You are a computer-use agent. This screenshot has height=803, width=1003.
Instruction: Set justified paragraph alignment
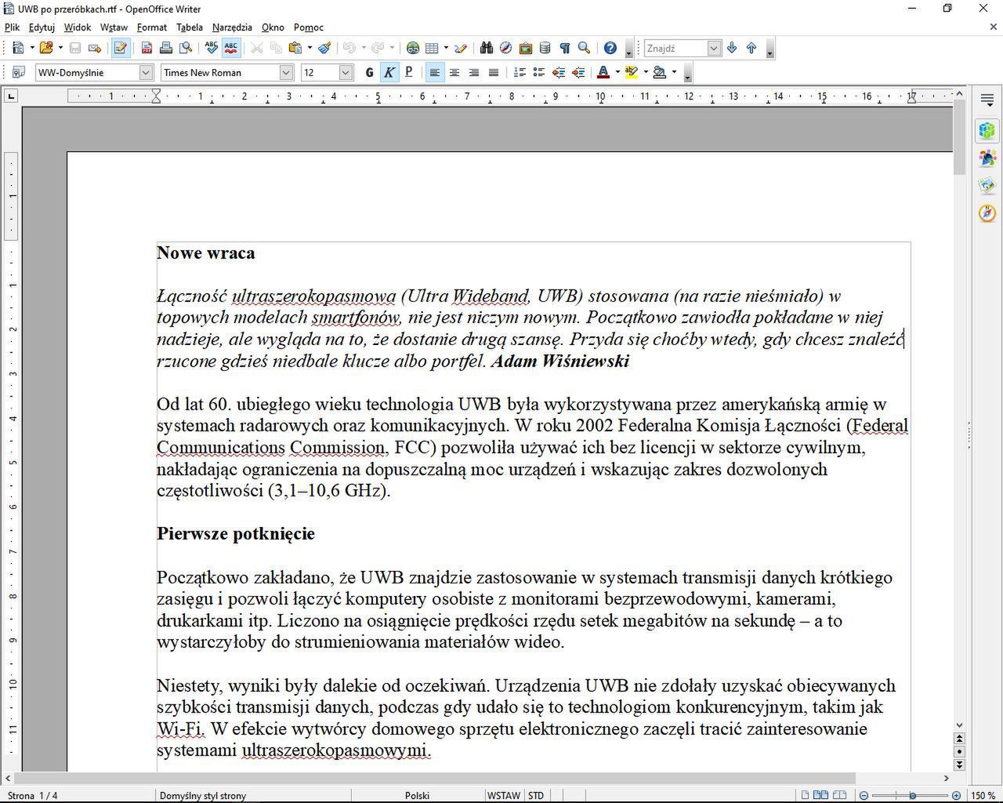[494, 72]
